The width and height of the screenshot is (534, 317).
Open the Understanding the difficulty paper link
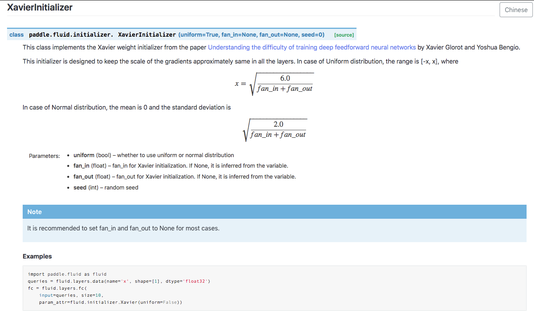coord(312,47)
